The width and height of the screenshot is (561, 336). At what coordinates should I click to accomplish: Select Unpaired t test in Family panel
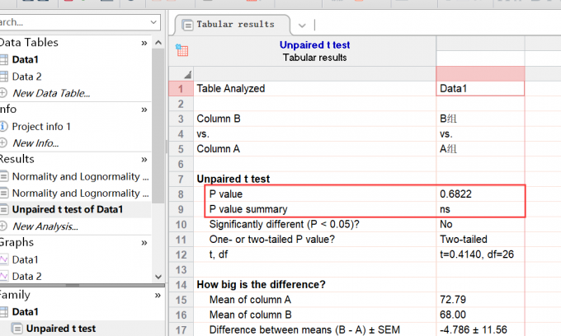60,329
